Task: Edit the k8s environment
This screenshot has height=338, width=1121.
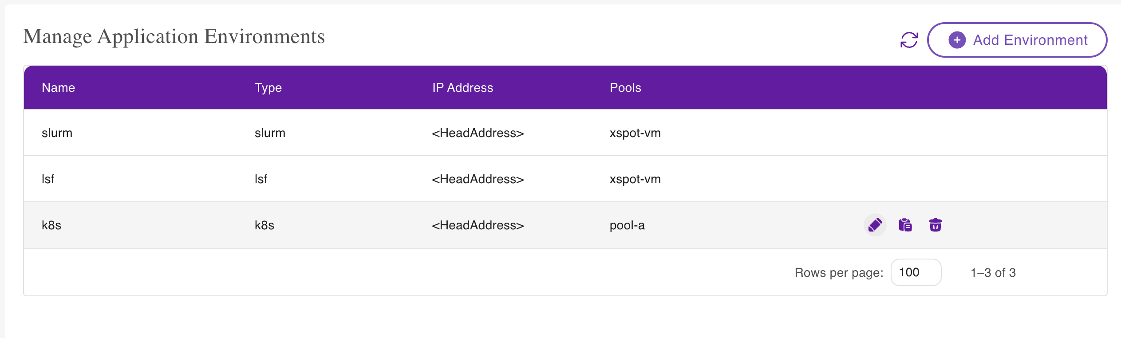Action: (x=875, y=225)
